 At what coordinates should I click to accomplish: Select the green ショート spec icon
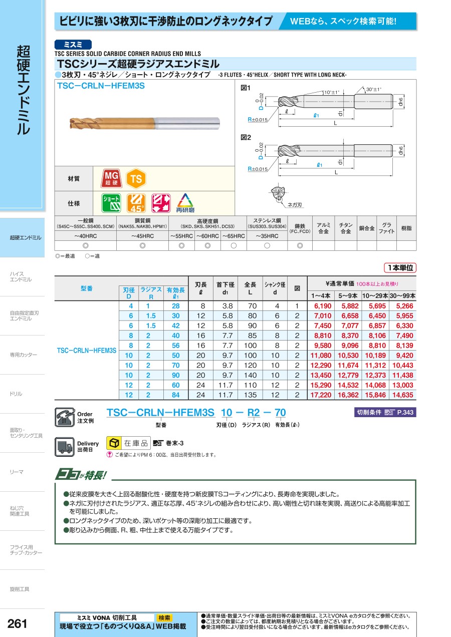(111, 202)
